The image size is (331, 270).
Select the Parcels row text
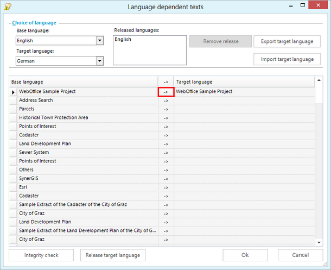[x=27, y=109]
